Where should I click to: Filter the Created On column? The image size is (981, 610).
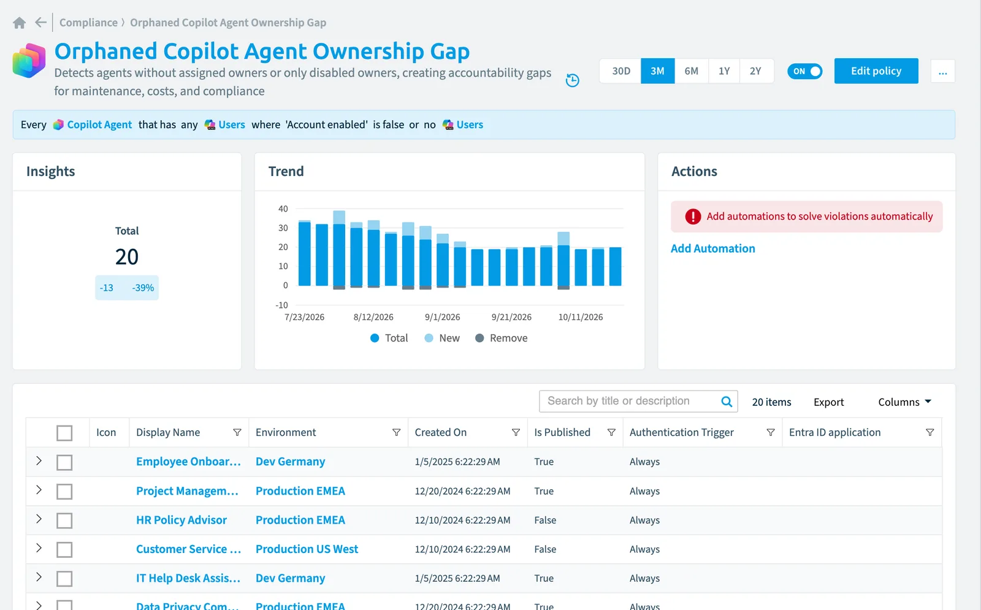[x=516, y=433]
